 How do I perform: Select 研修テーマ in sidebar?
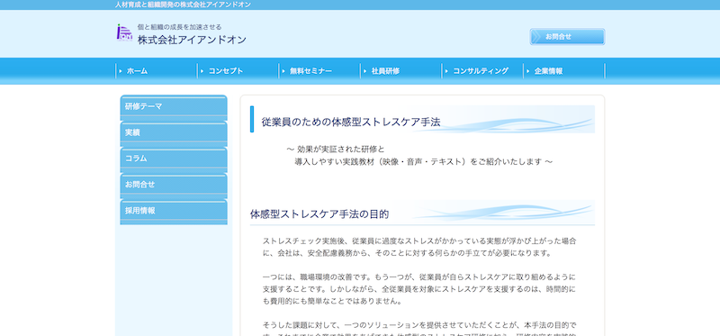click(174, 107)
